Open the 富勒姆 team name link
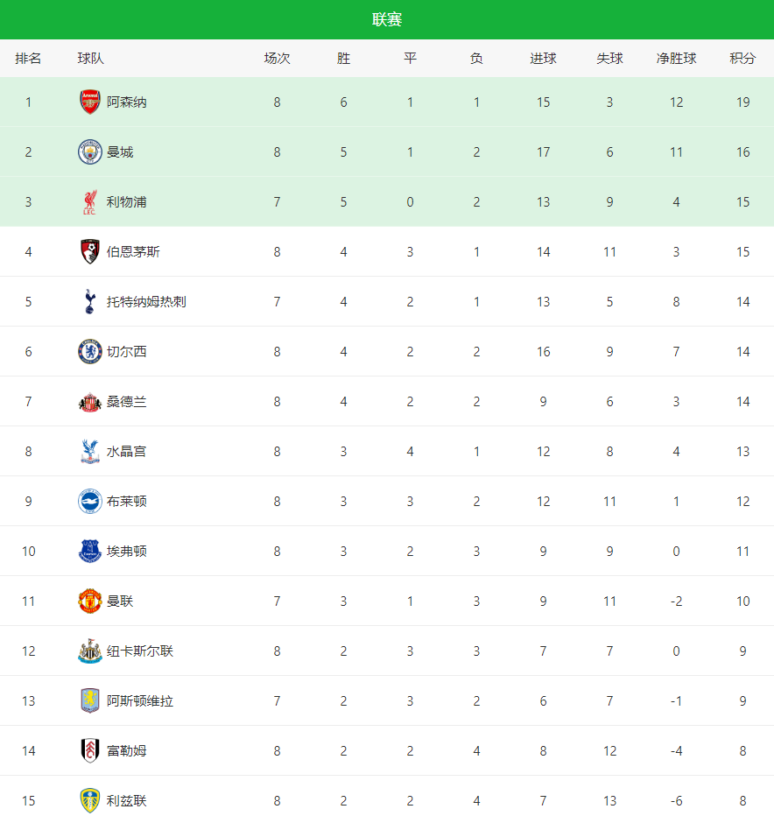The height and width of the screenshot is (816, 774). tap(127, 751)
